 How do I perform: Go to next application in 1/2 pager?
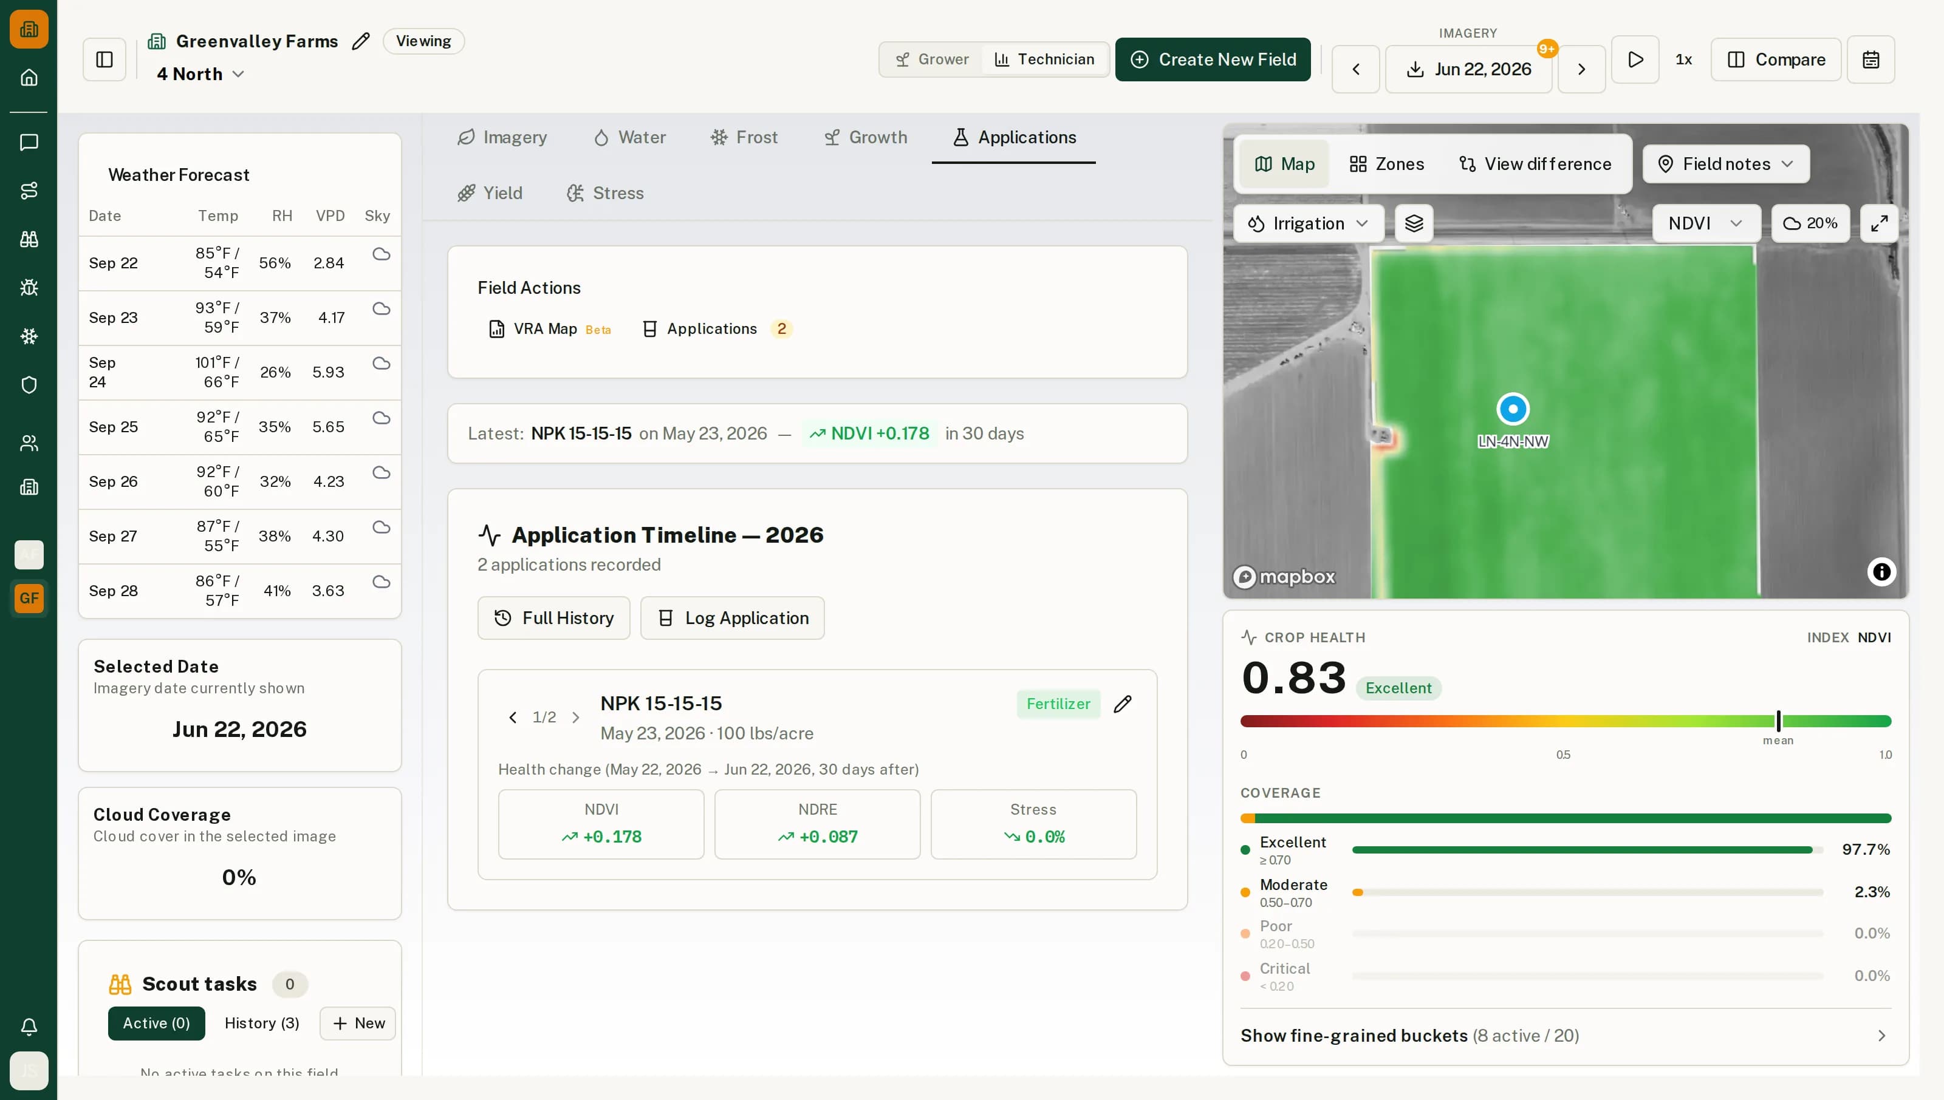[576, 717]
